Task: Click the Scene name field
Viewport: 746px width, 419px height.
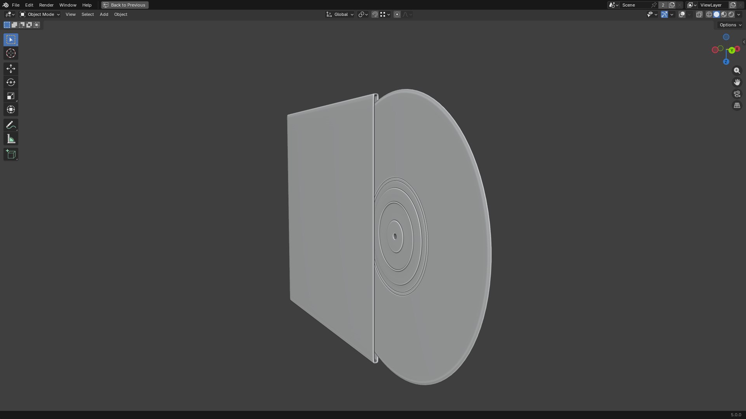Action: click(x=635, y=5)
